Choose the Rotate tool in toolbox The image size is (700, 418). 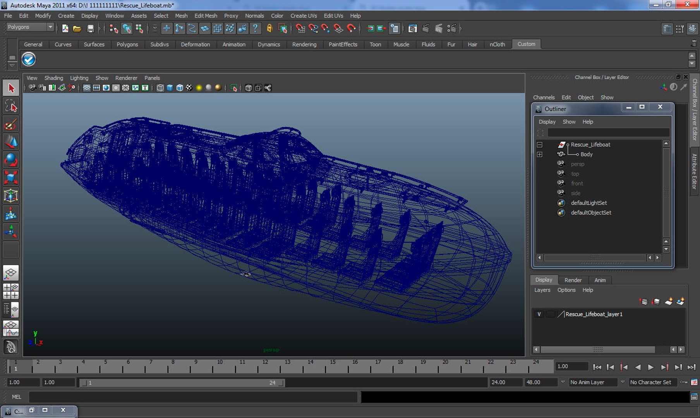click(x=11, y=160)
